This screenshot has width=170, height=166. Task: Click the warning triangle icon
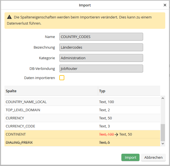[x=10, y=17]
